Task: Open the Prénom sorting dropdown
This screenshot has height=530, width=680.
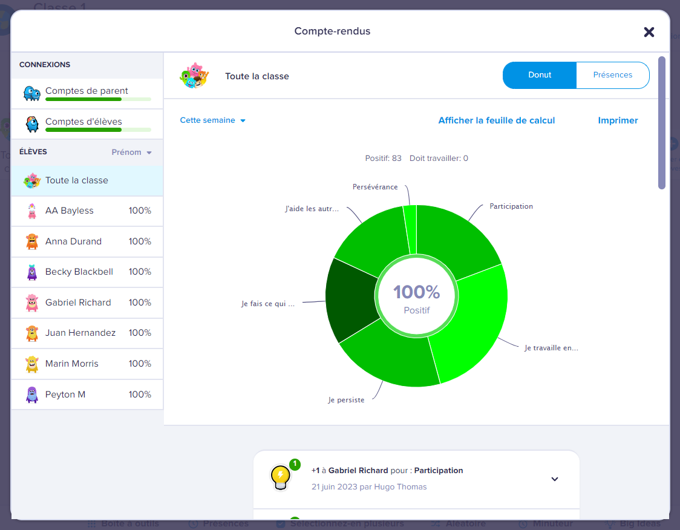Action: coord(131,152)
